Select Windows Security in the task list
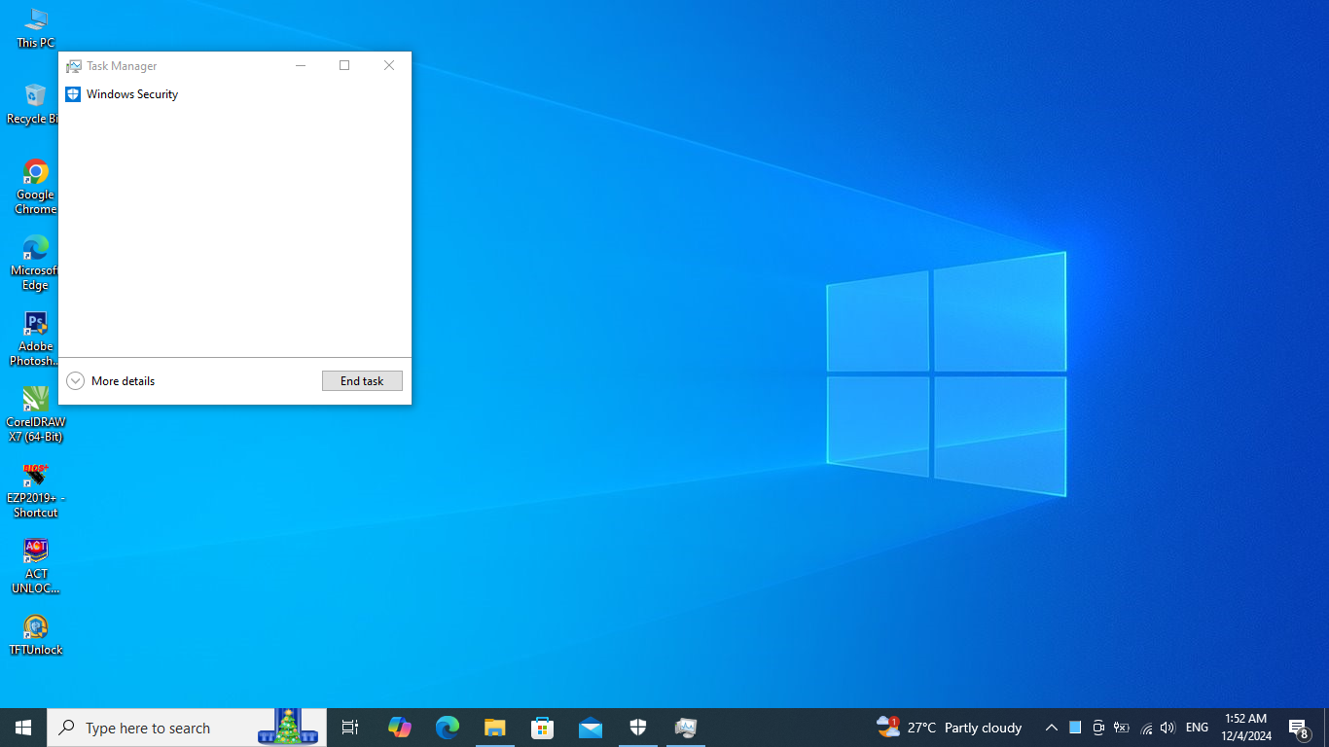Screen dimensions: 1329x747 (131, 94)
